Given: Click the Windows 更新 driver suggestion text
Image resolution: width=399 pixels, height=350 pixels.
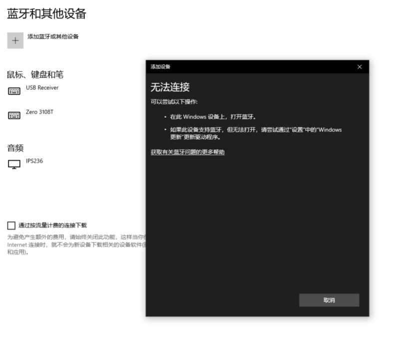Looking at the screenshot, I should [x=256, y=133].
